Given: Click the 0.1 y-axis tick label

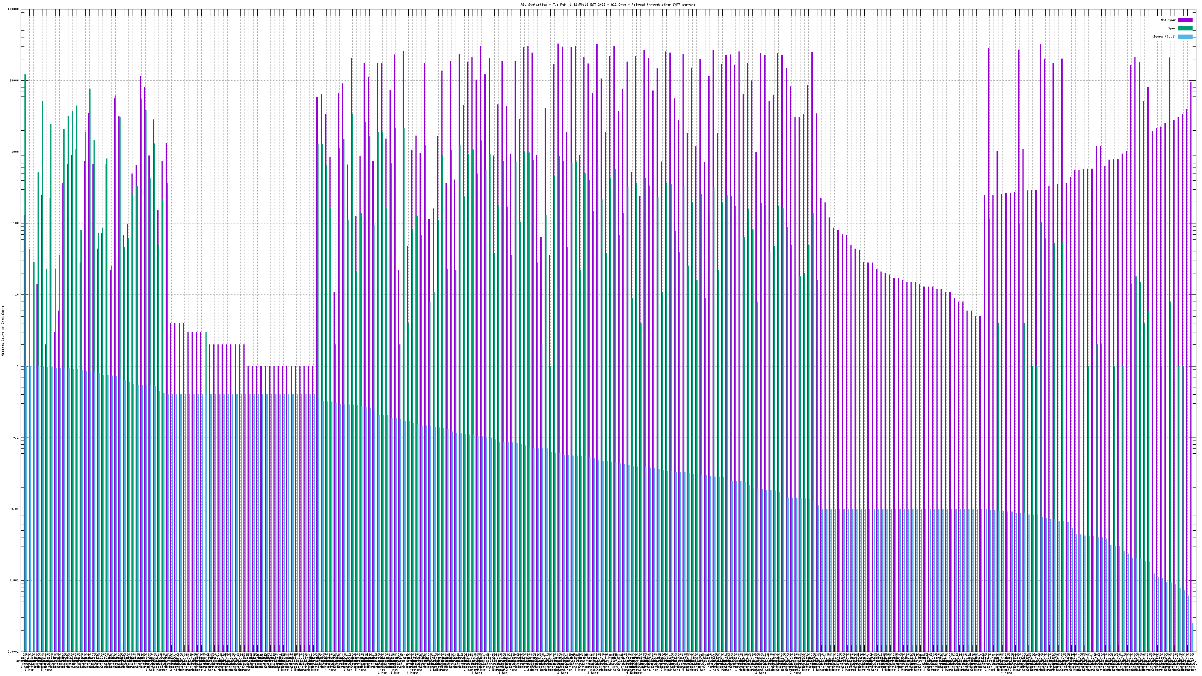Looking at the screenshot, I should point(16,438).
